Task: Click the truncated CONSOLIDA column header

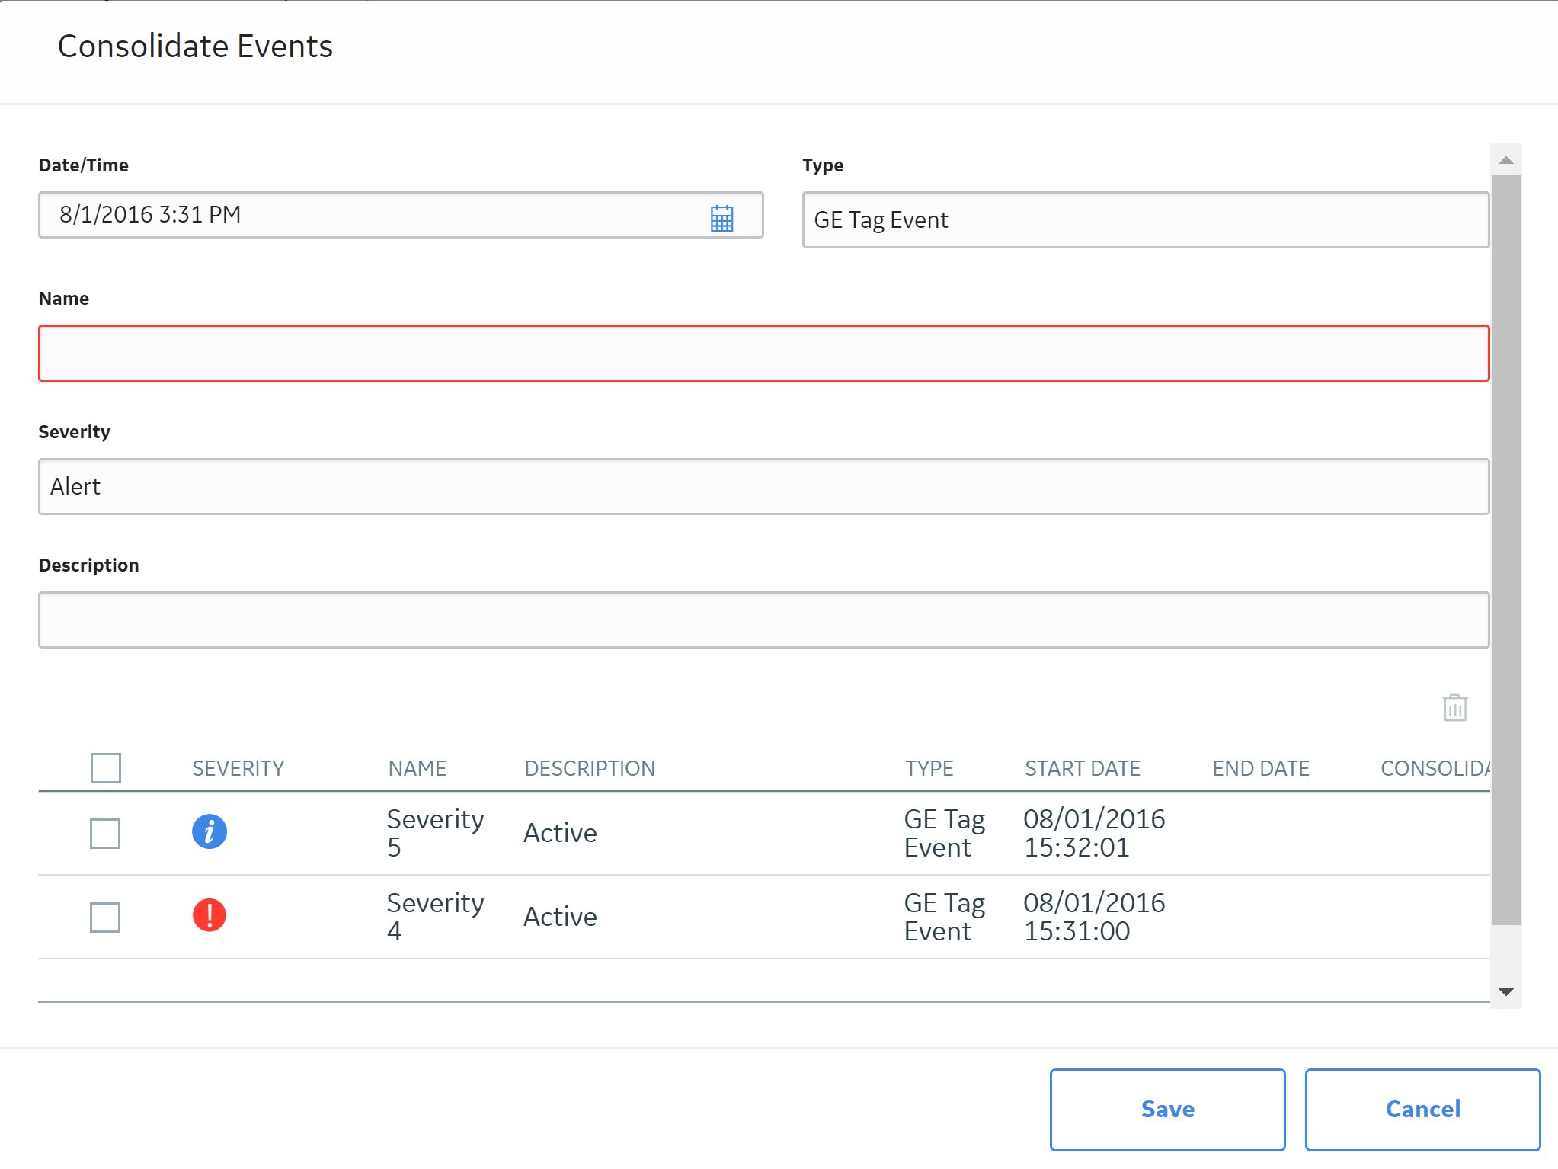Action: (x=1435, y=768)
